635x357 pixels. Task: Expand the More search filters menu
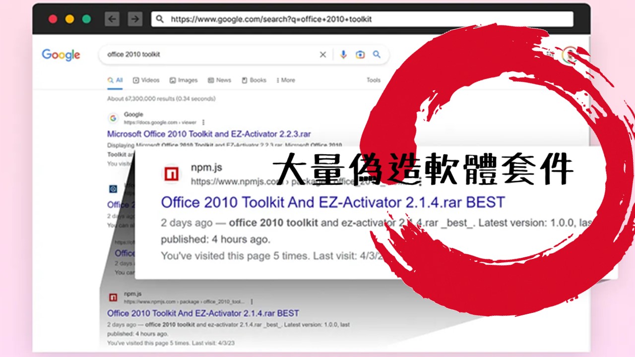click(x=286, y=80)
